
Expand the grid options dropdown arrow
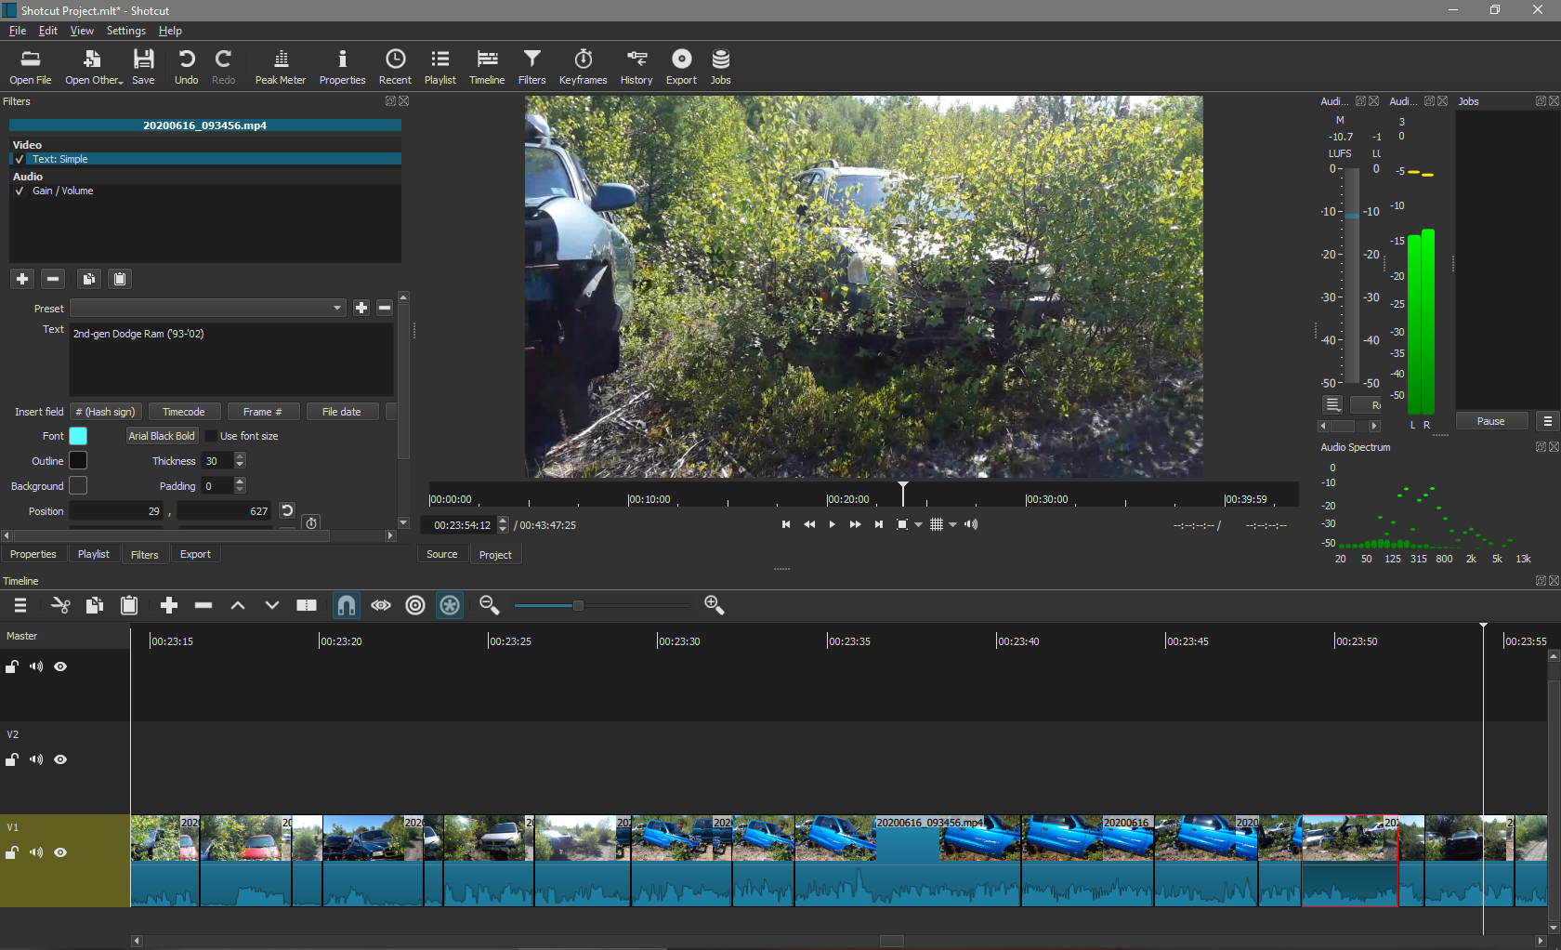click(x=952, y=525)
